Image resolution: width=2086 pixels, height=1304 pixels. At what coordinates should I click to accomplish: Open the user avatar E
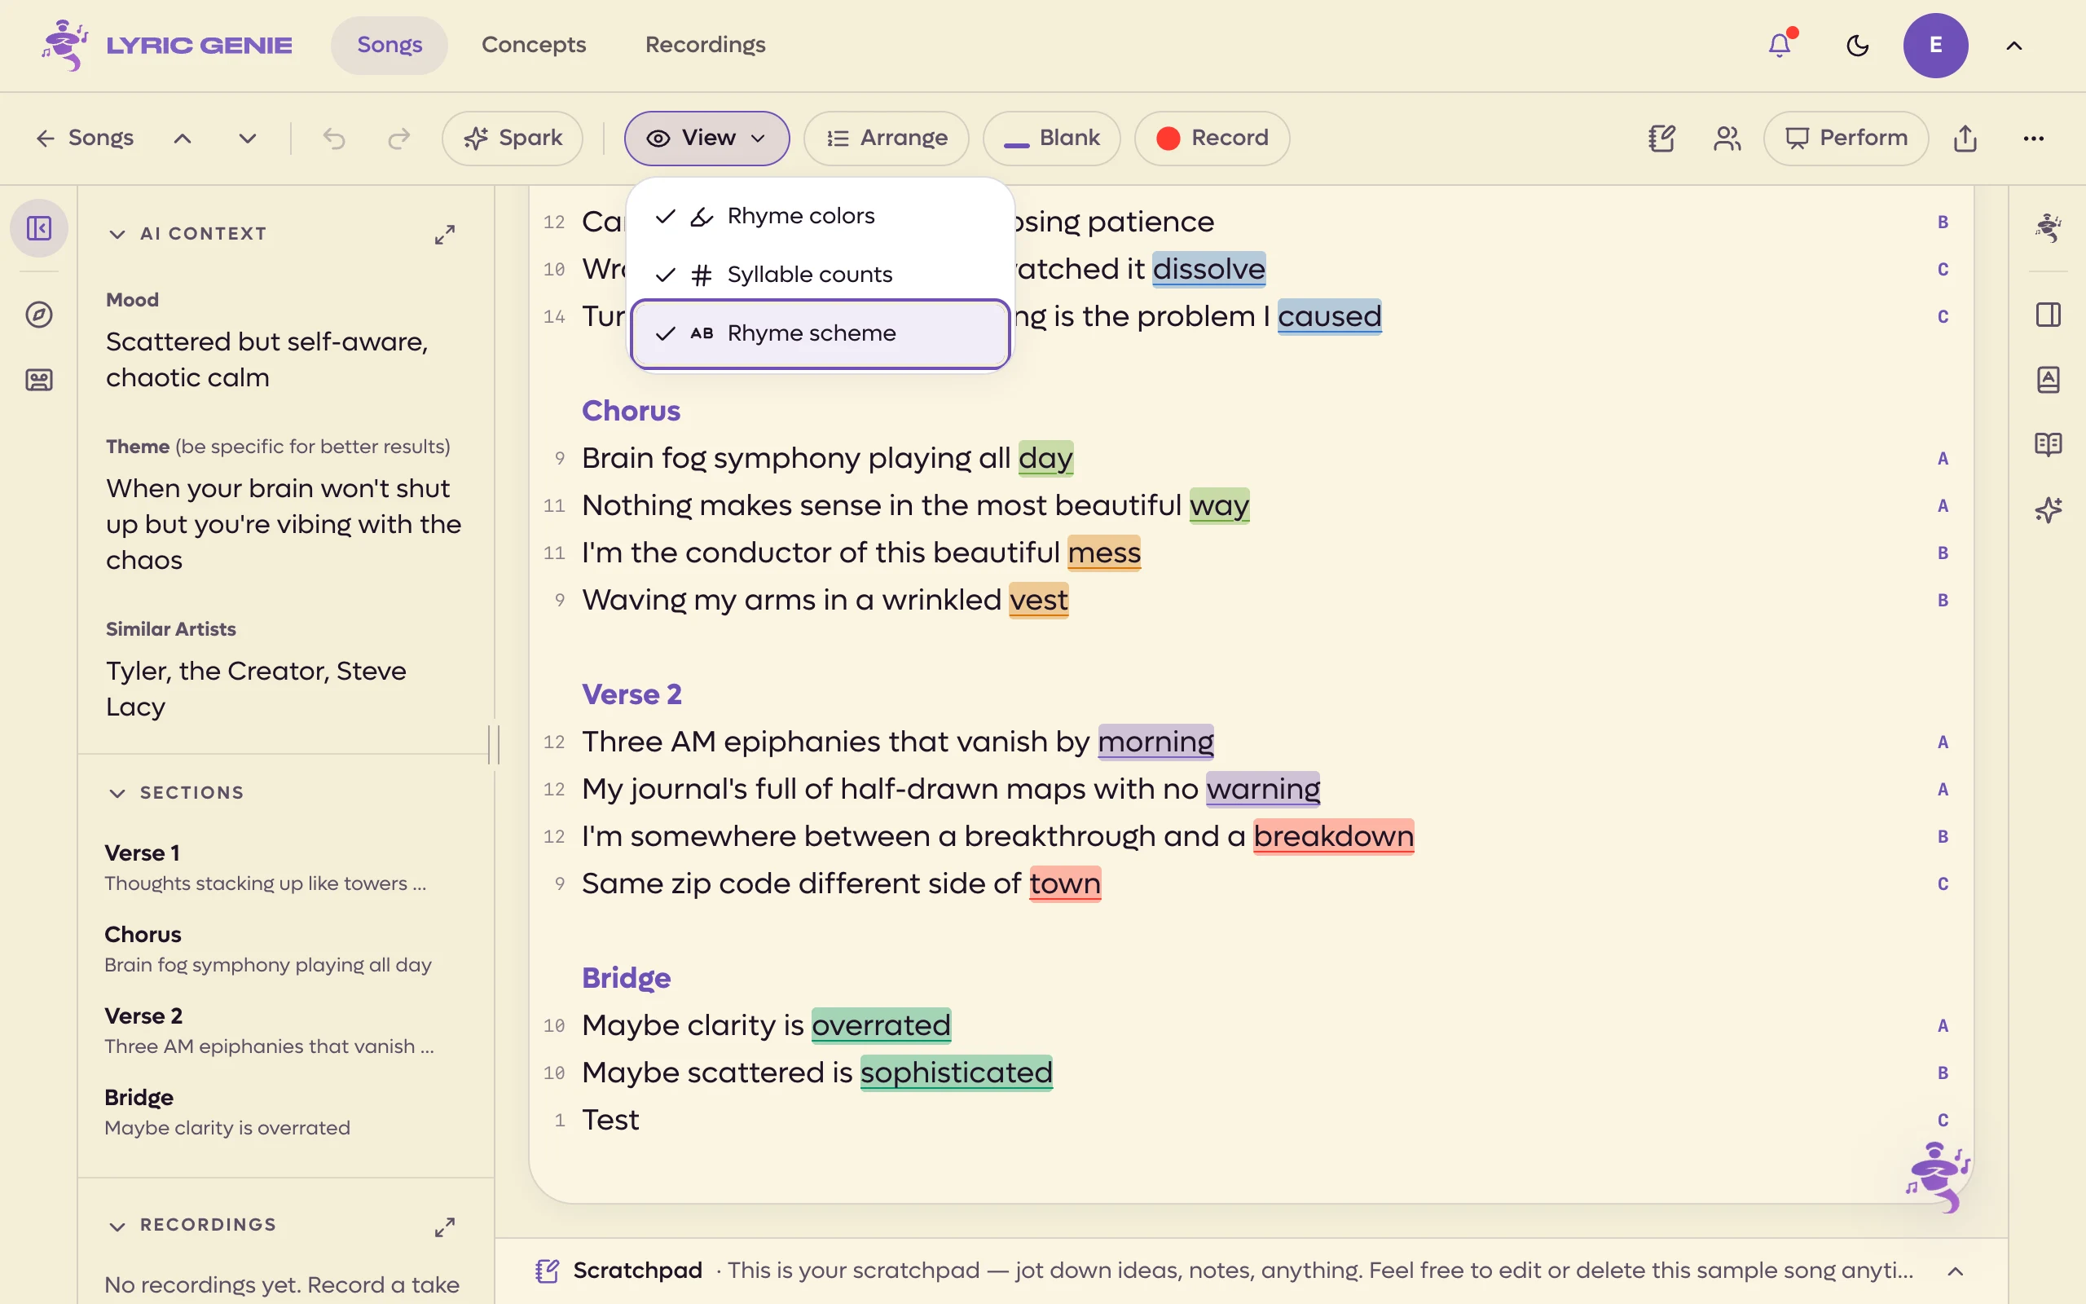pos(1935,45)
